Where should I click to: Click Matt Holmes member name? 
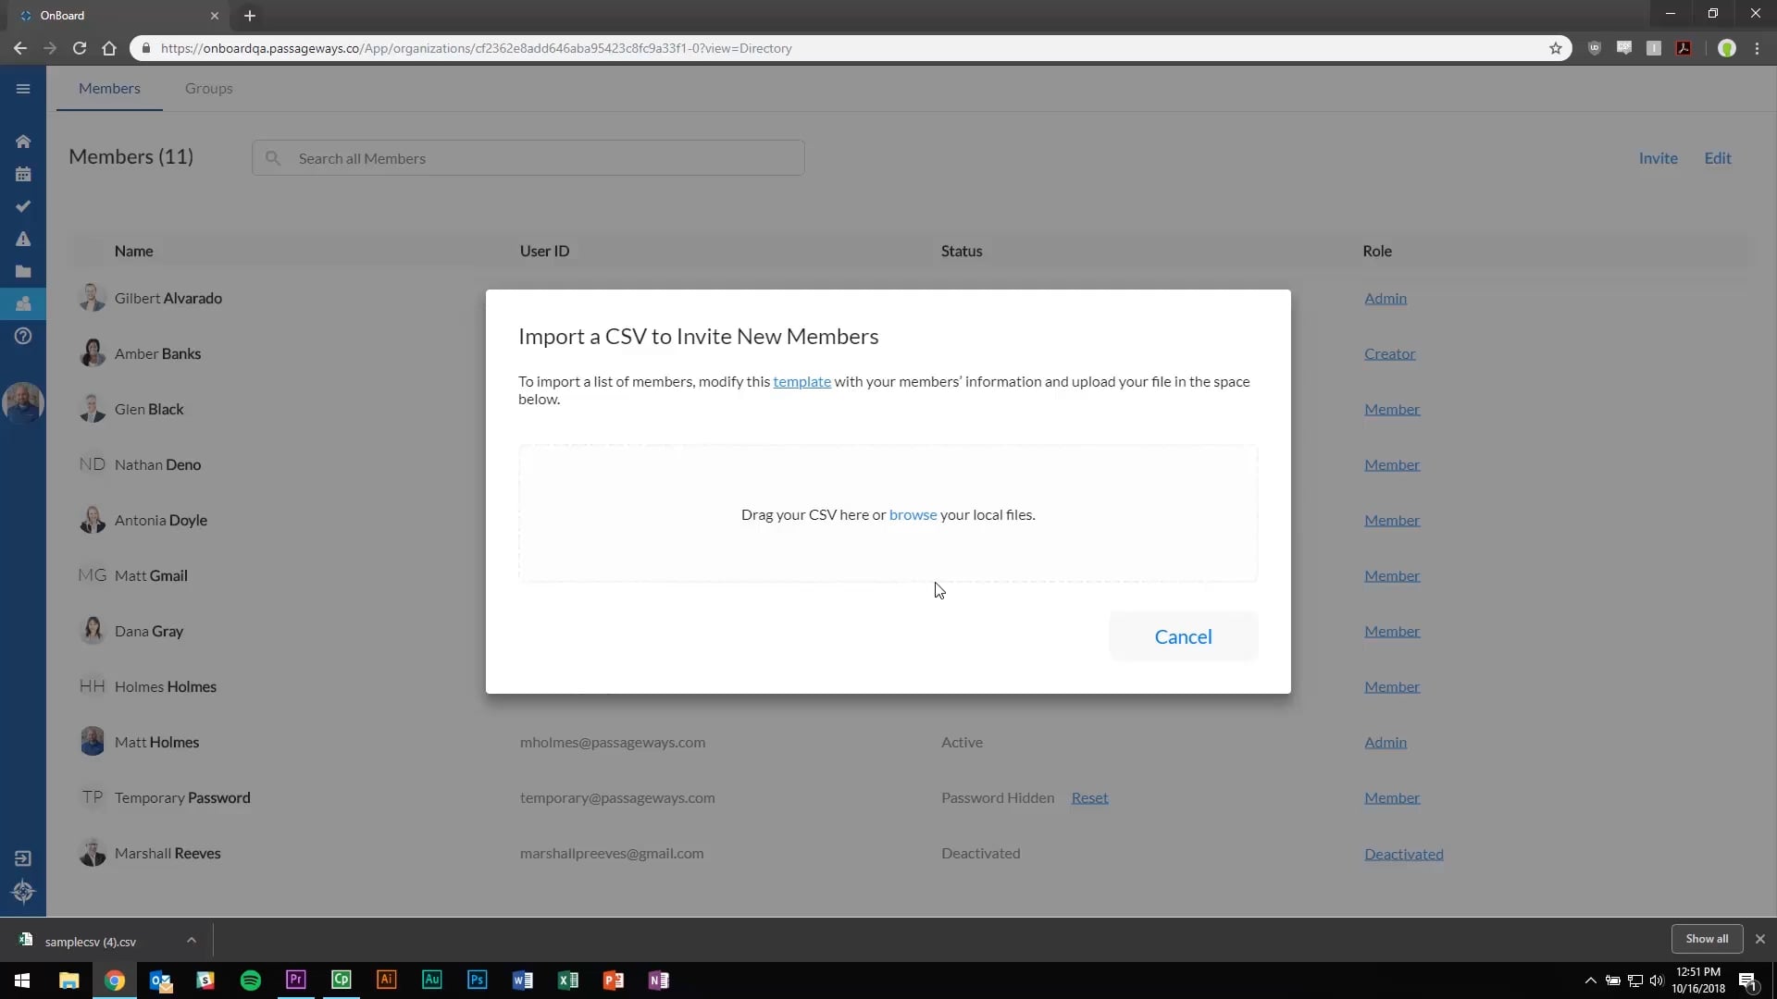pyautogui.click(x=156, y=742)
